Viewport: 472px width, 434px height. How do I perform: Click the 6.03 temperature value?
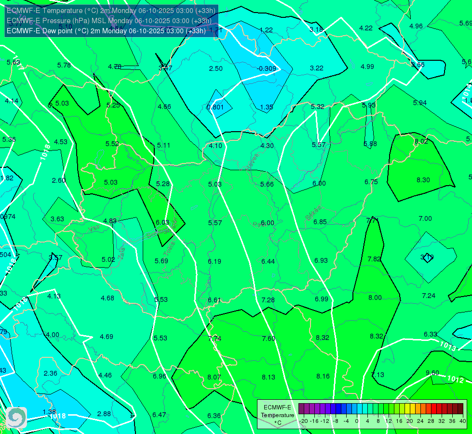pos(162,222)
